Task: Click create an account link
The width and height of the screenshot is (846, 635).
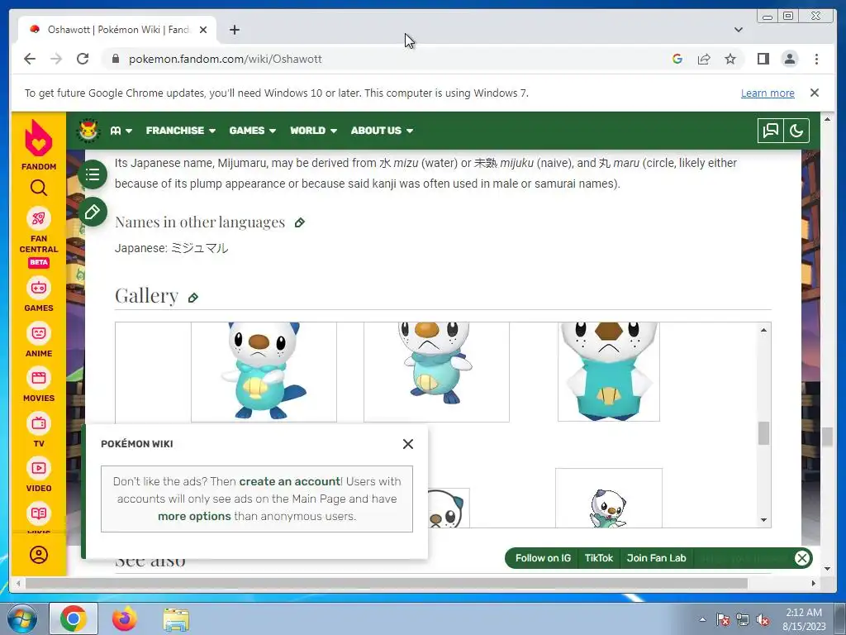Action: [x=290, y=481]
